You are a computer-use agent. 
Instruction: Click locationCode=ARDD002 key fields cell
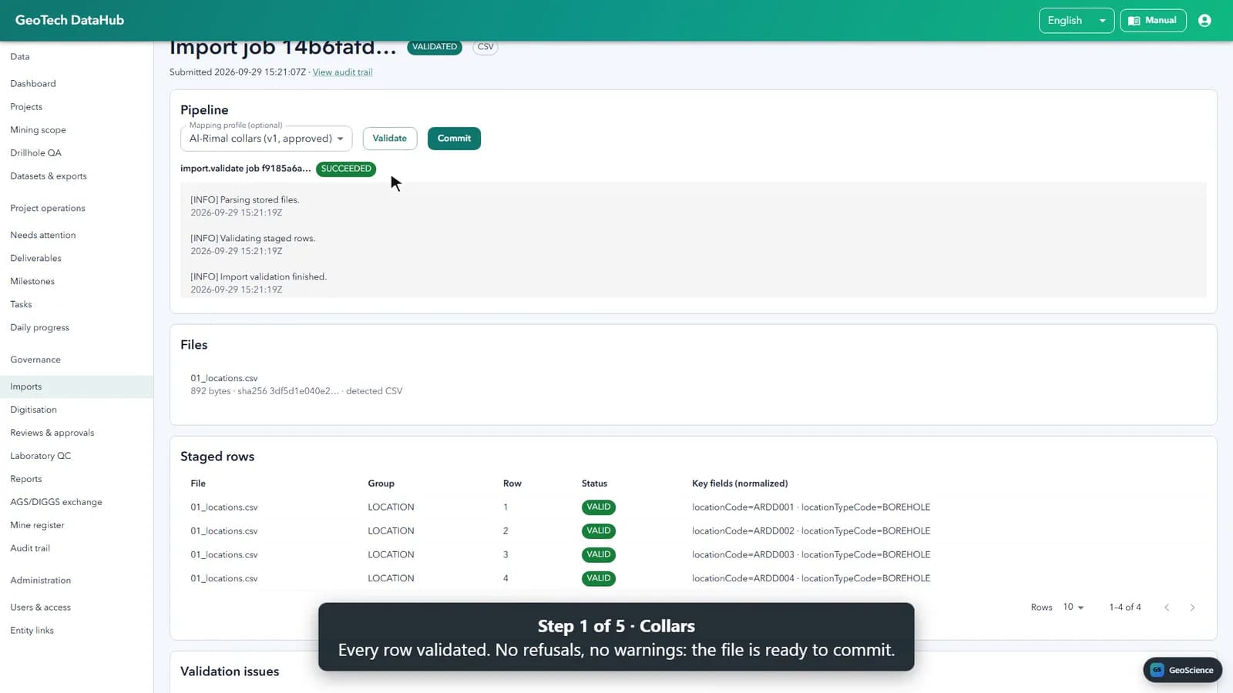[811, 531]
